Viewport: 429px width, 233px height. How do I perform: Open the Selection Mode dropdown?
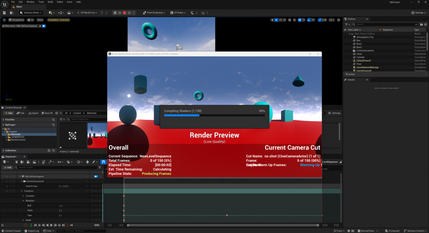(x=31, y=13)
